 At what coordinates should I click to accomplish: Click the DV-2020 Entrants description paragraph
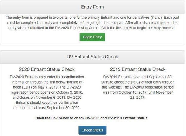pos(47,92)
